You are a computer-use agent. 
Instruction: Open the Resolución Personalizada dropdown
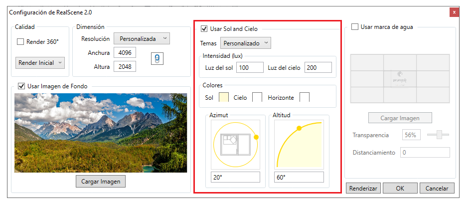click(142, 39)
